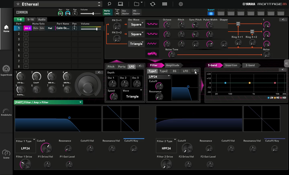
Task: Solo part 1
Action: tap(42, 28)
